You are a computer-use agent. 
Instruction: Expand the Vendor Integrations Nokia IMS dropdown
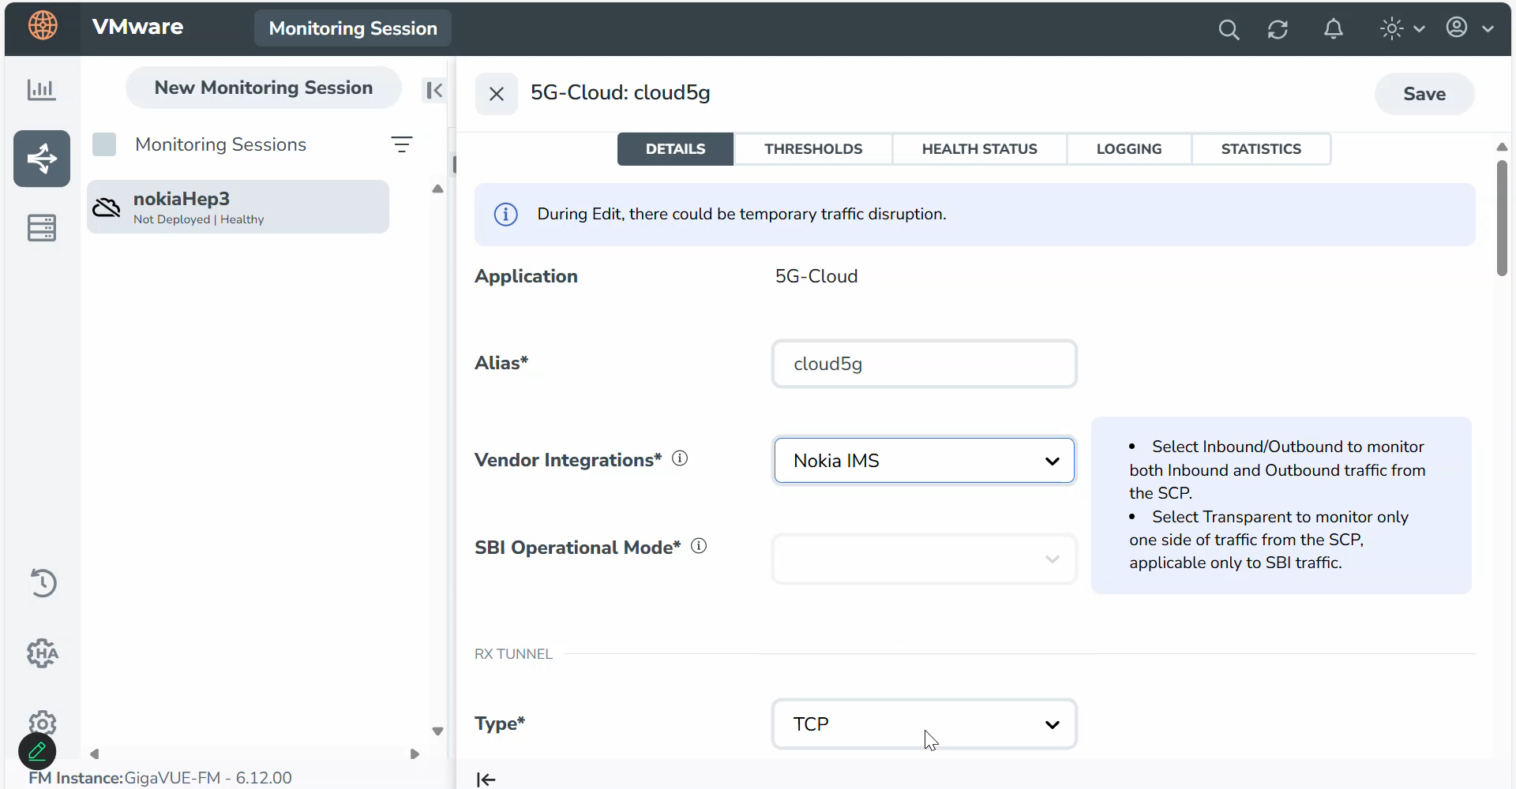tap(924, 461)
